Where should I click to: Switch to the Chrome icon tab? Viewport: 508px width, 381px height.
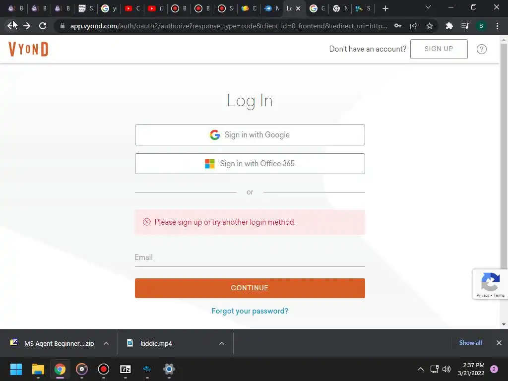(340, 8)
